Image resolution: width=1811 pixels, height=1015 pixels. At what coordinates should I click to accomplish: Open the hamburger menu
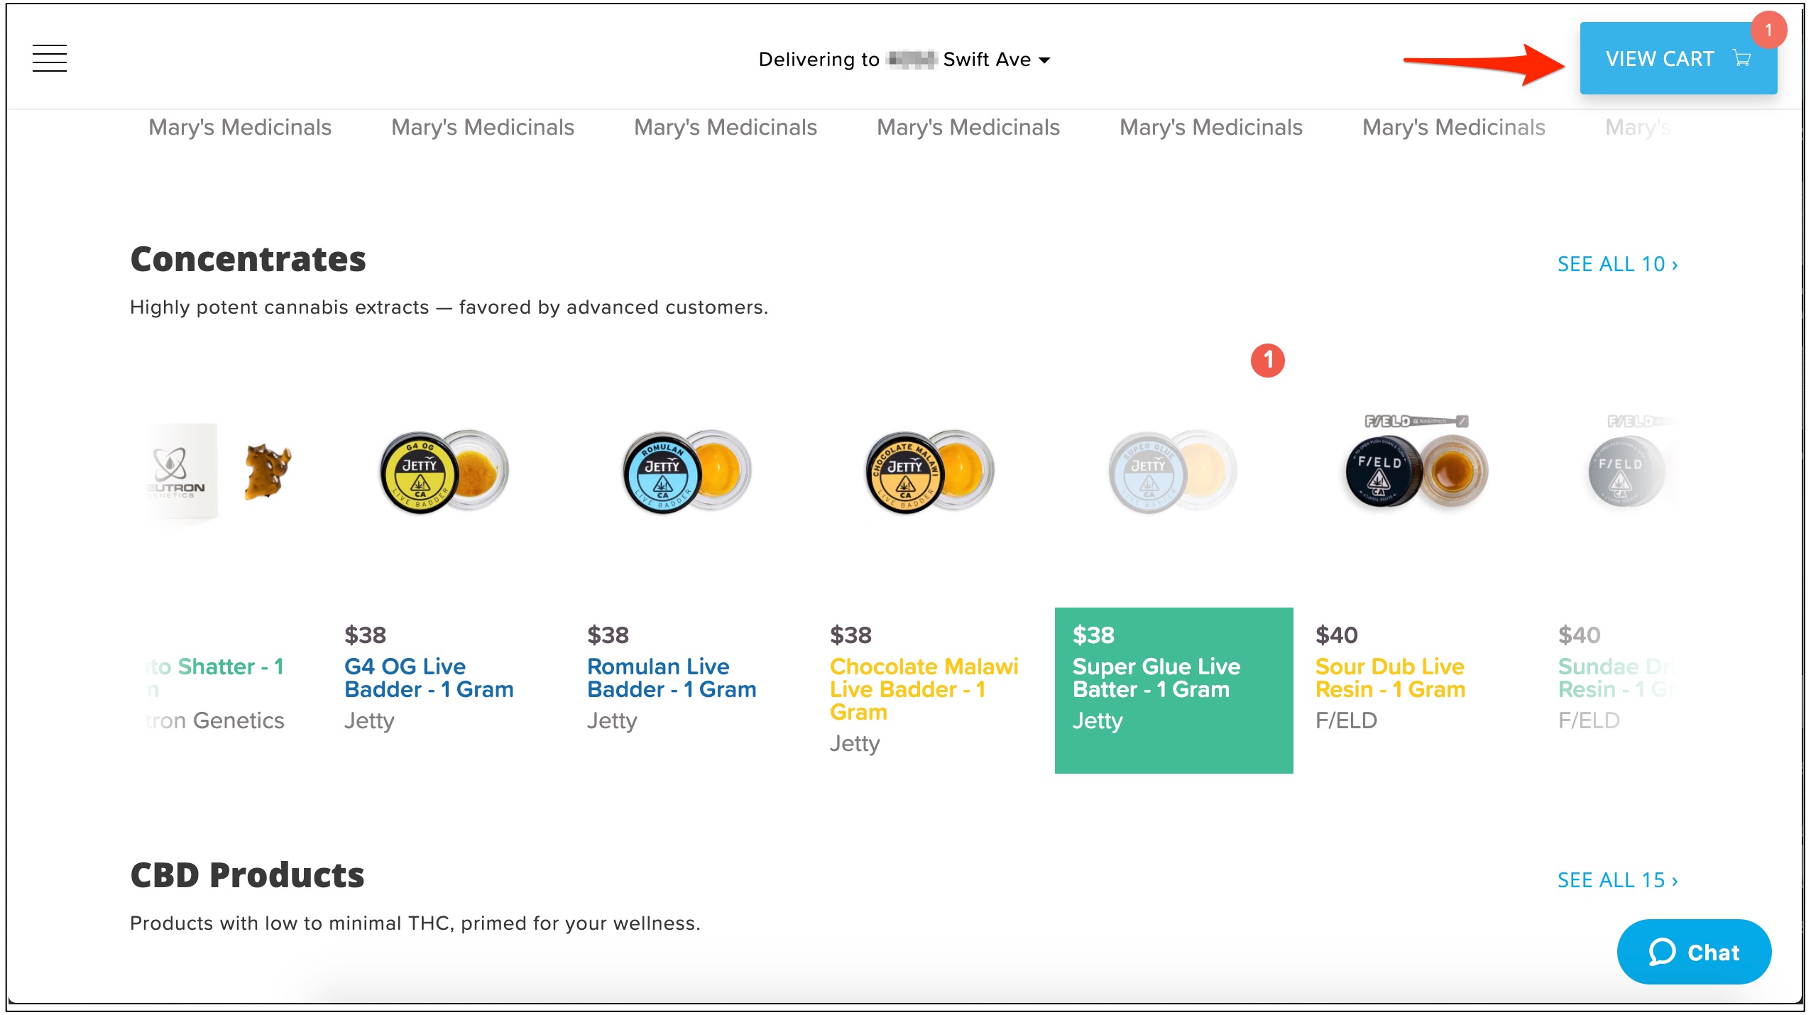50,58
